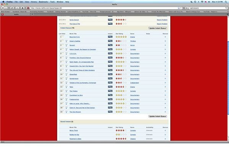Report Problem for The Eyes of Me

click(162, 24)
